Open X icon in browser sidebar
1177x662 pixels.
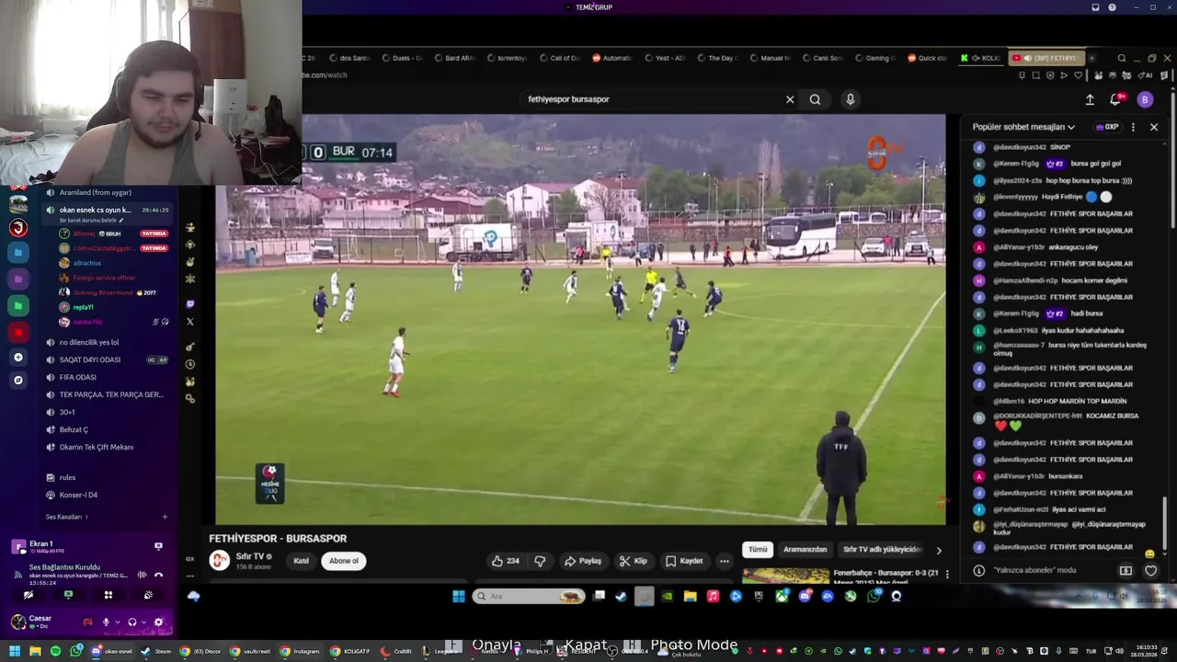point(190,322)
